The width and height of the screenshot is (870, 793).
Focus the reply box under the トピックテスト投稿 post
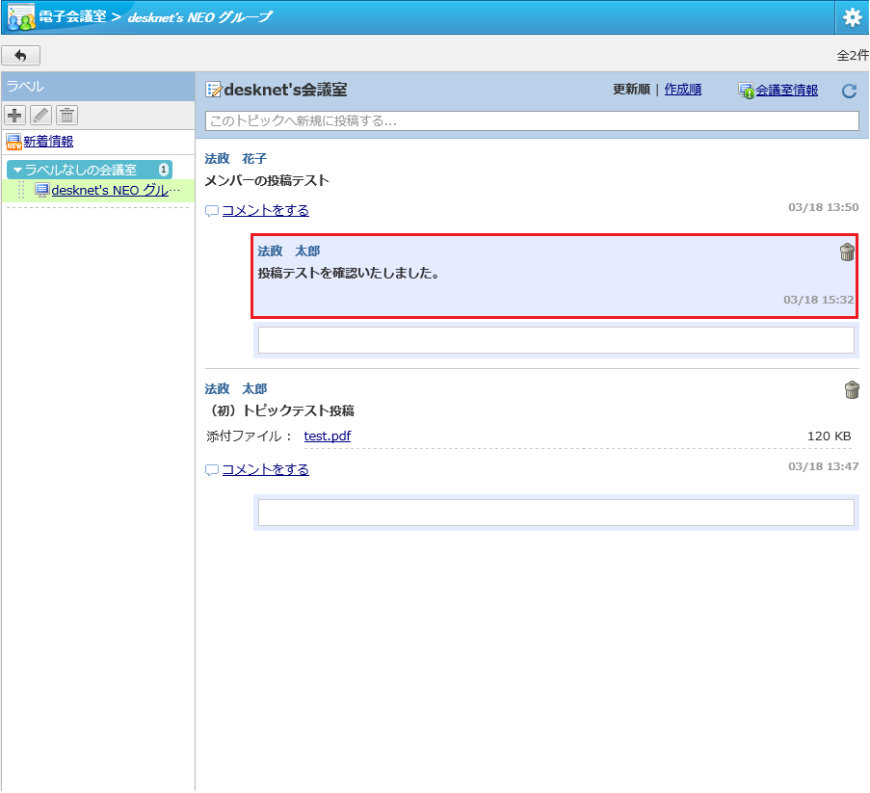[556, 513]
